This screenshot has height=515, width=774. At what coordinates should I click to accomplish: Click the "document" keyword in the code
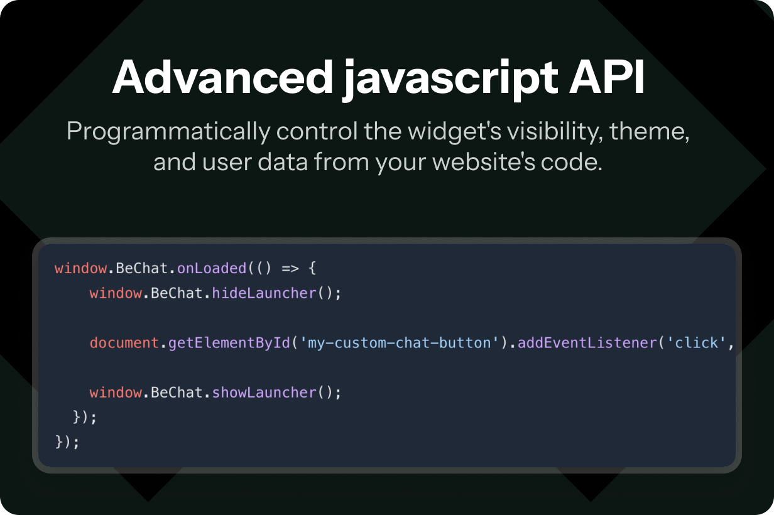click(124, 343)
